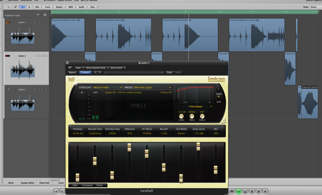Image resolution: width=322 pixels, height=195 pixels.
Task: Click the go to beginning transport button
Action: [56, 191]
